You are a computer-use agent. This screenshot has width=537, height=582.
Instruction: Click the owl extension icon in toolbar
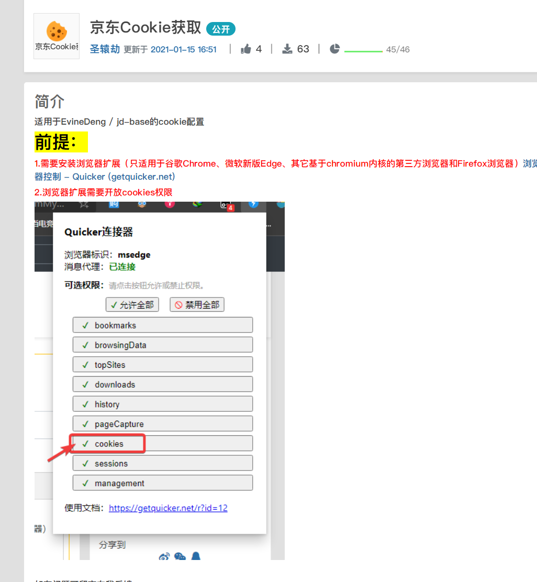[x=142, y=204]
